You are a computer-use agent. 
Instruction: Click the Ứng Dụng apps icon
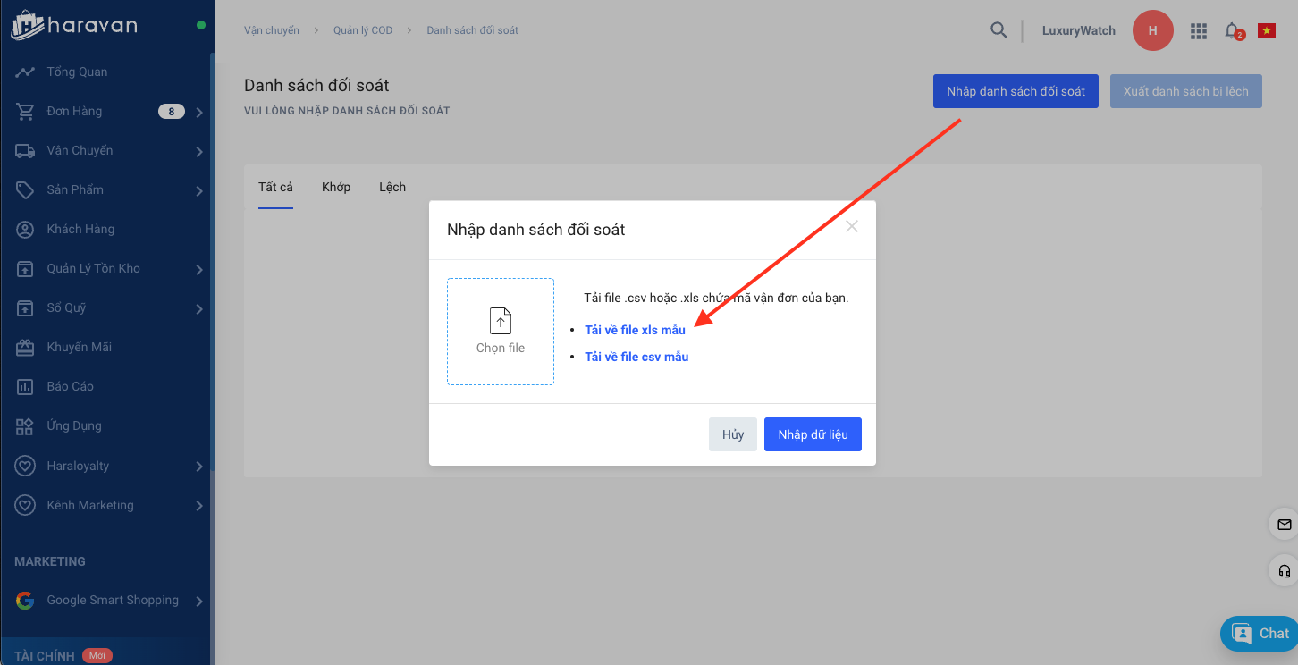tap(25, 426)
